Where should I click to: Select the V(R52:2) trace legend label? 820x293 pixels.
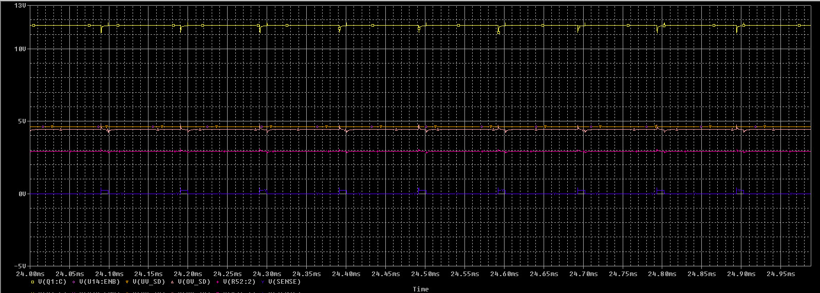pyautogui.click(x=239, y=282)
